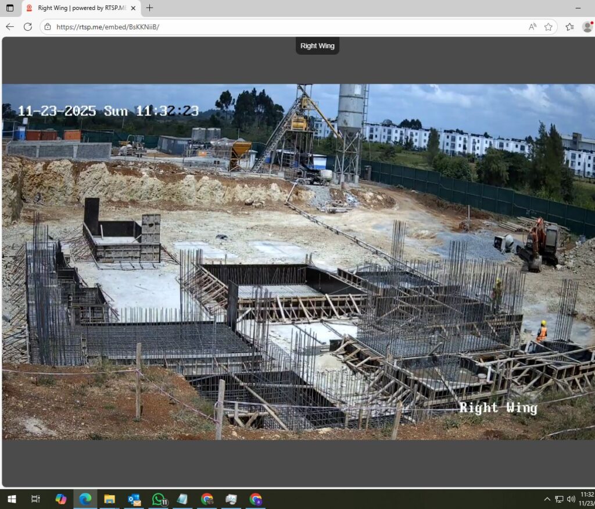The image size is (595, 509).
Task: Expand the hidden system tray icons
Action: click(x=547, y=499)
